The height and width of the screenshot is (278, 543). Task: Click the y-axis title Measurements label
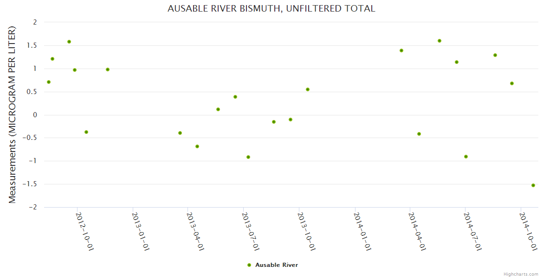(x=13, y=115)
